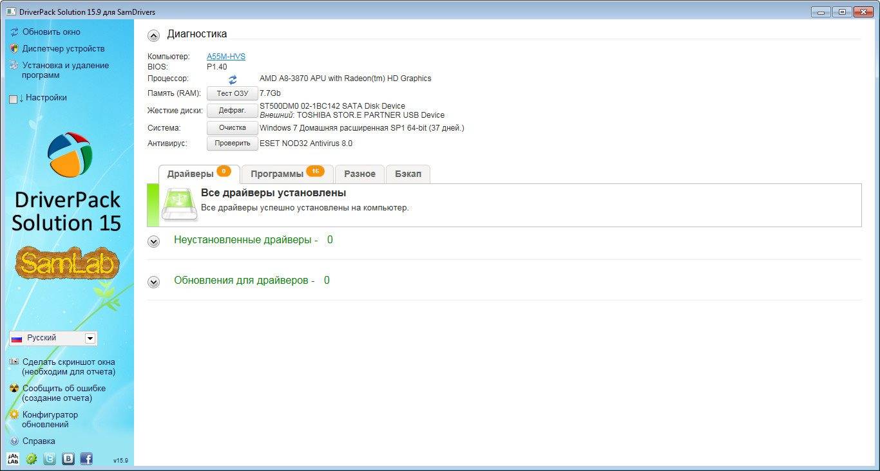Click the SamLab icon in the bottom row
The width and height of the screenshot is (880, 471).
[13, 459]
